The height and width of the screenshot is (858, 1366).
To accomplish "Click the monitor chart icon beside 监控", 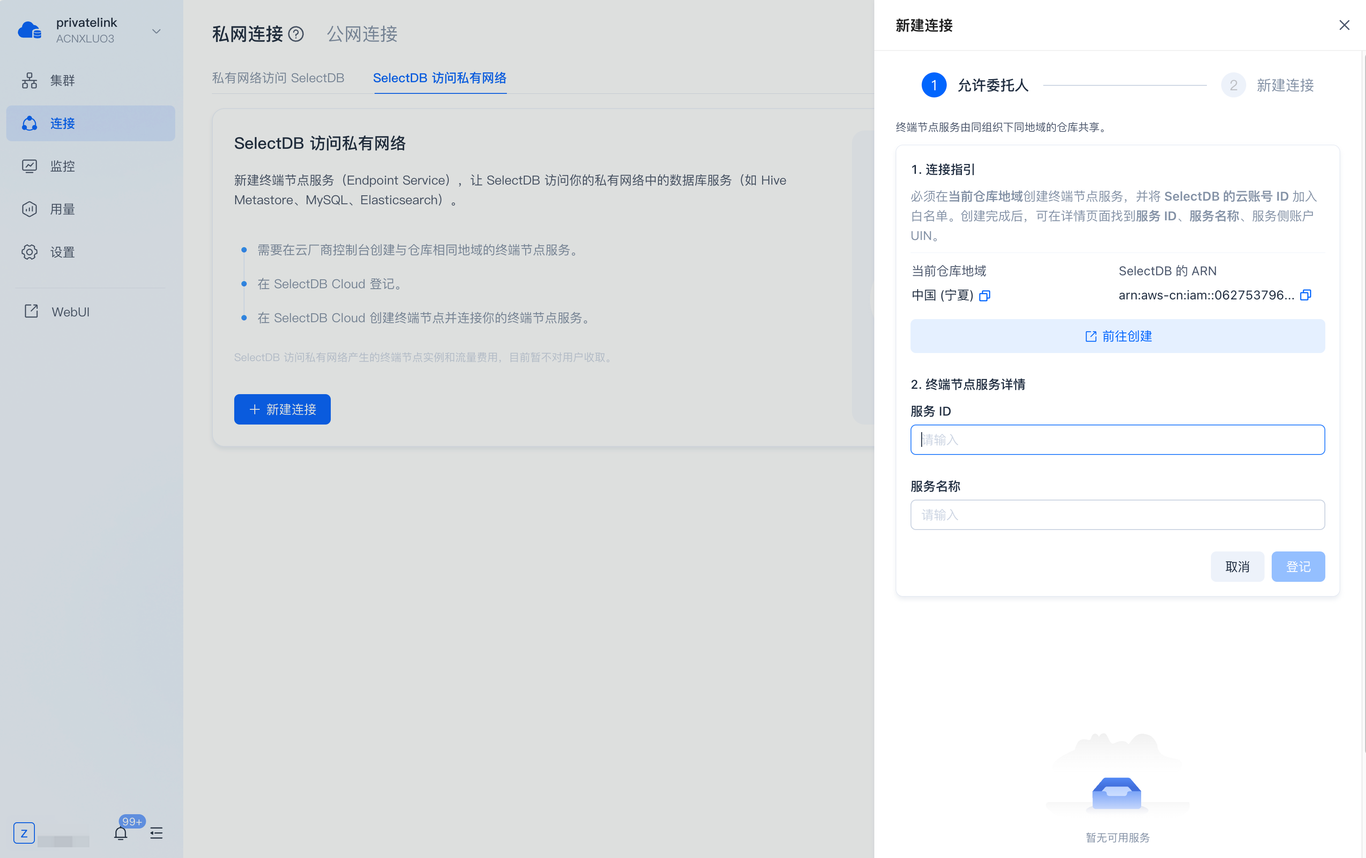I will (30, 166).
